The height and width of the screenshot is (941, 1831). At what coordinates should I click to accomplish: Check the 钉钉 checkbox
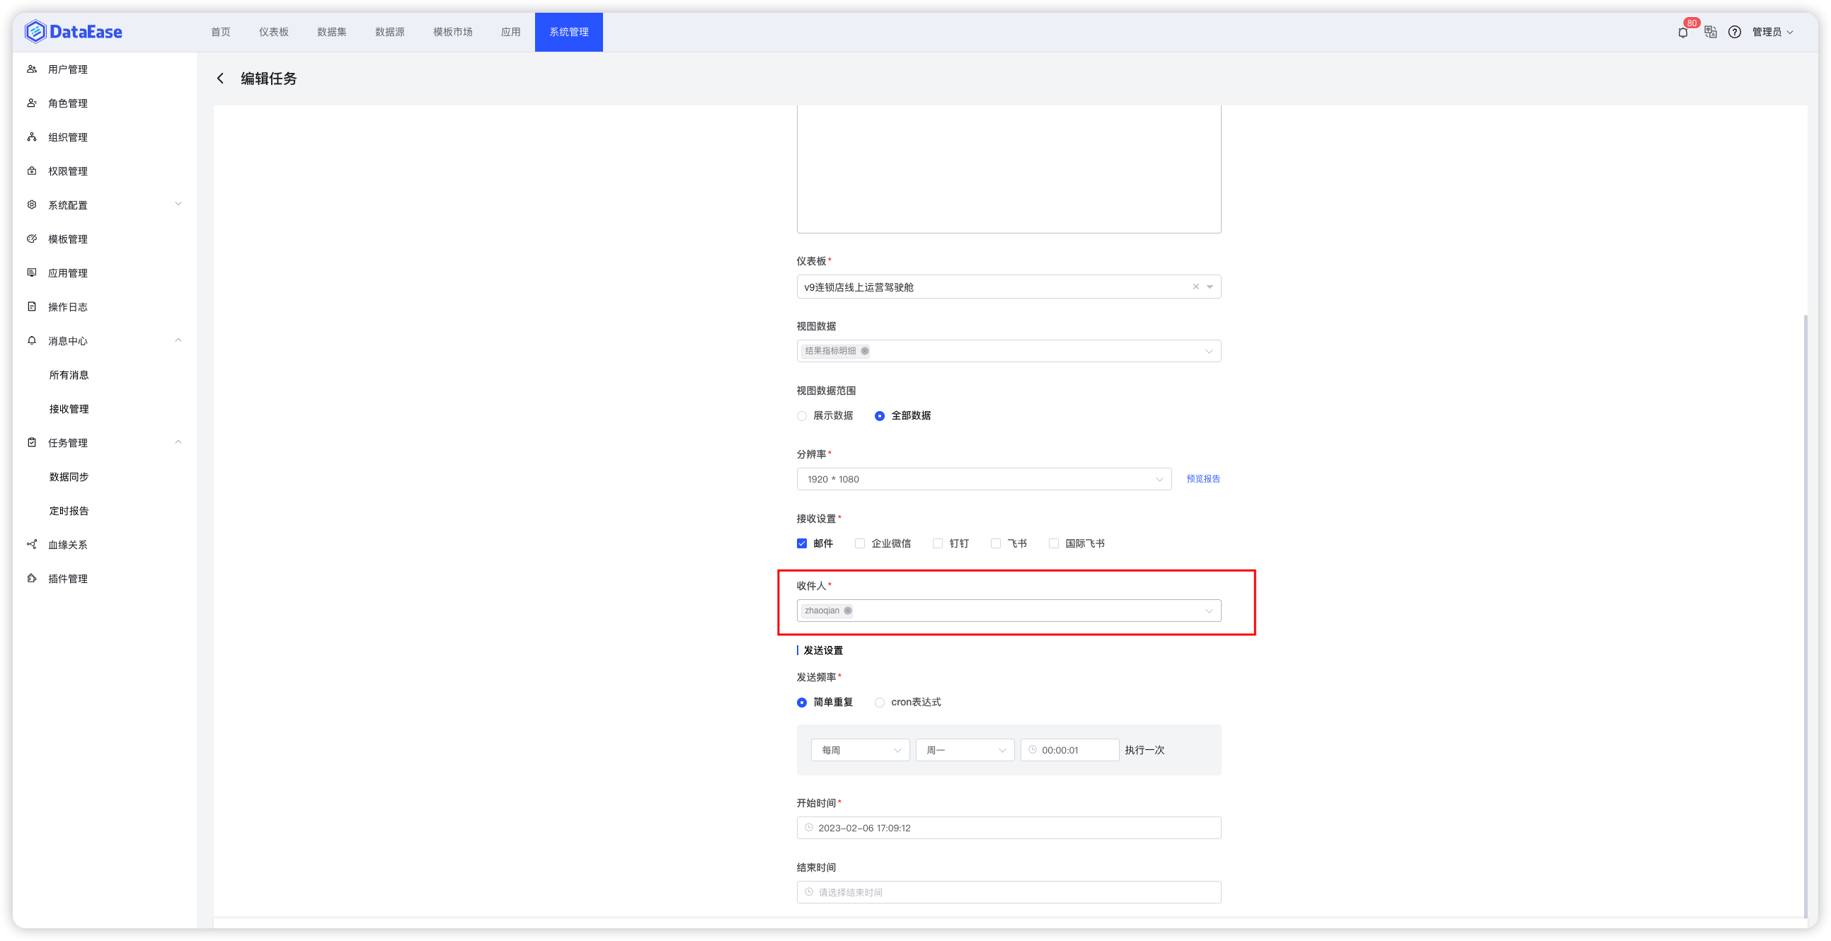click(x=938, y=543)
